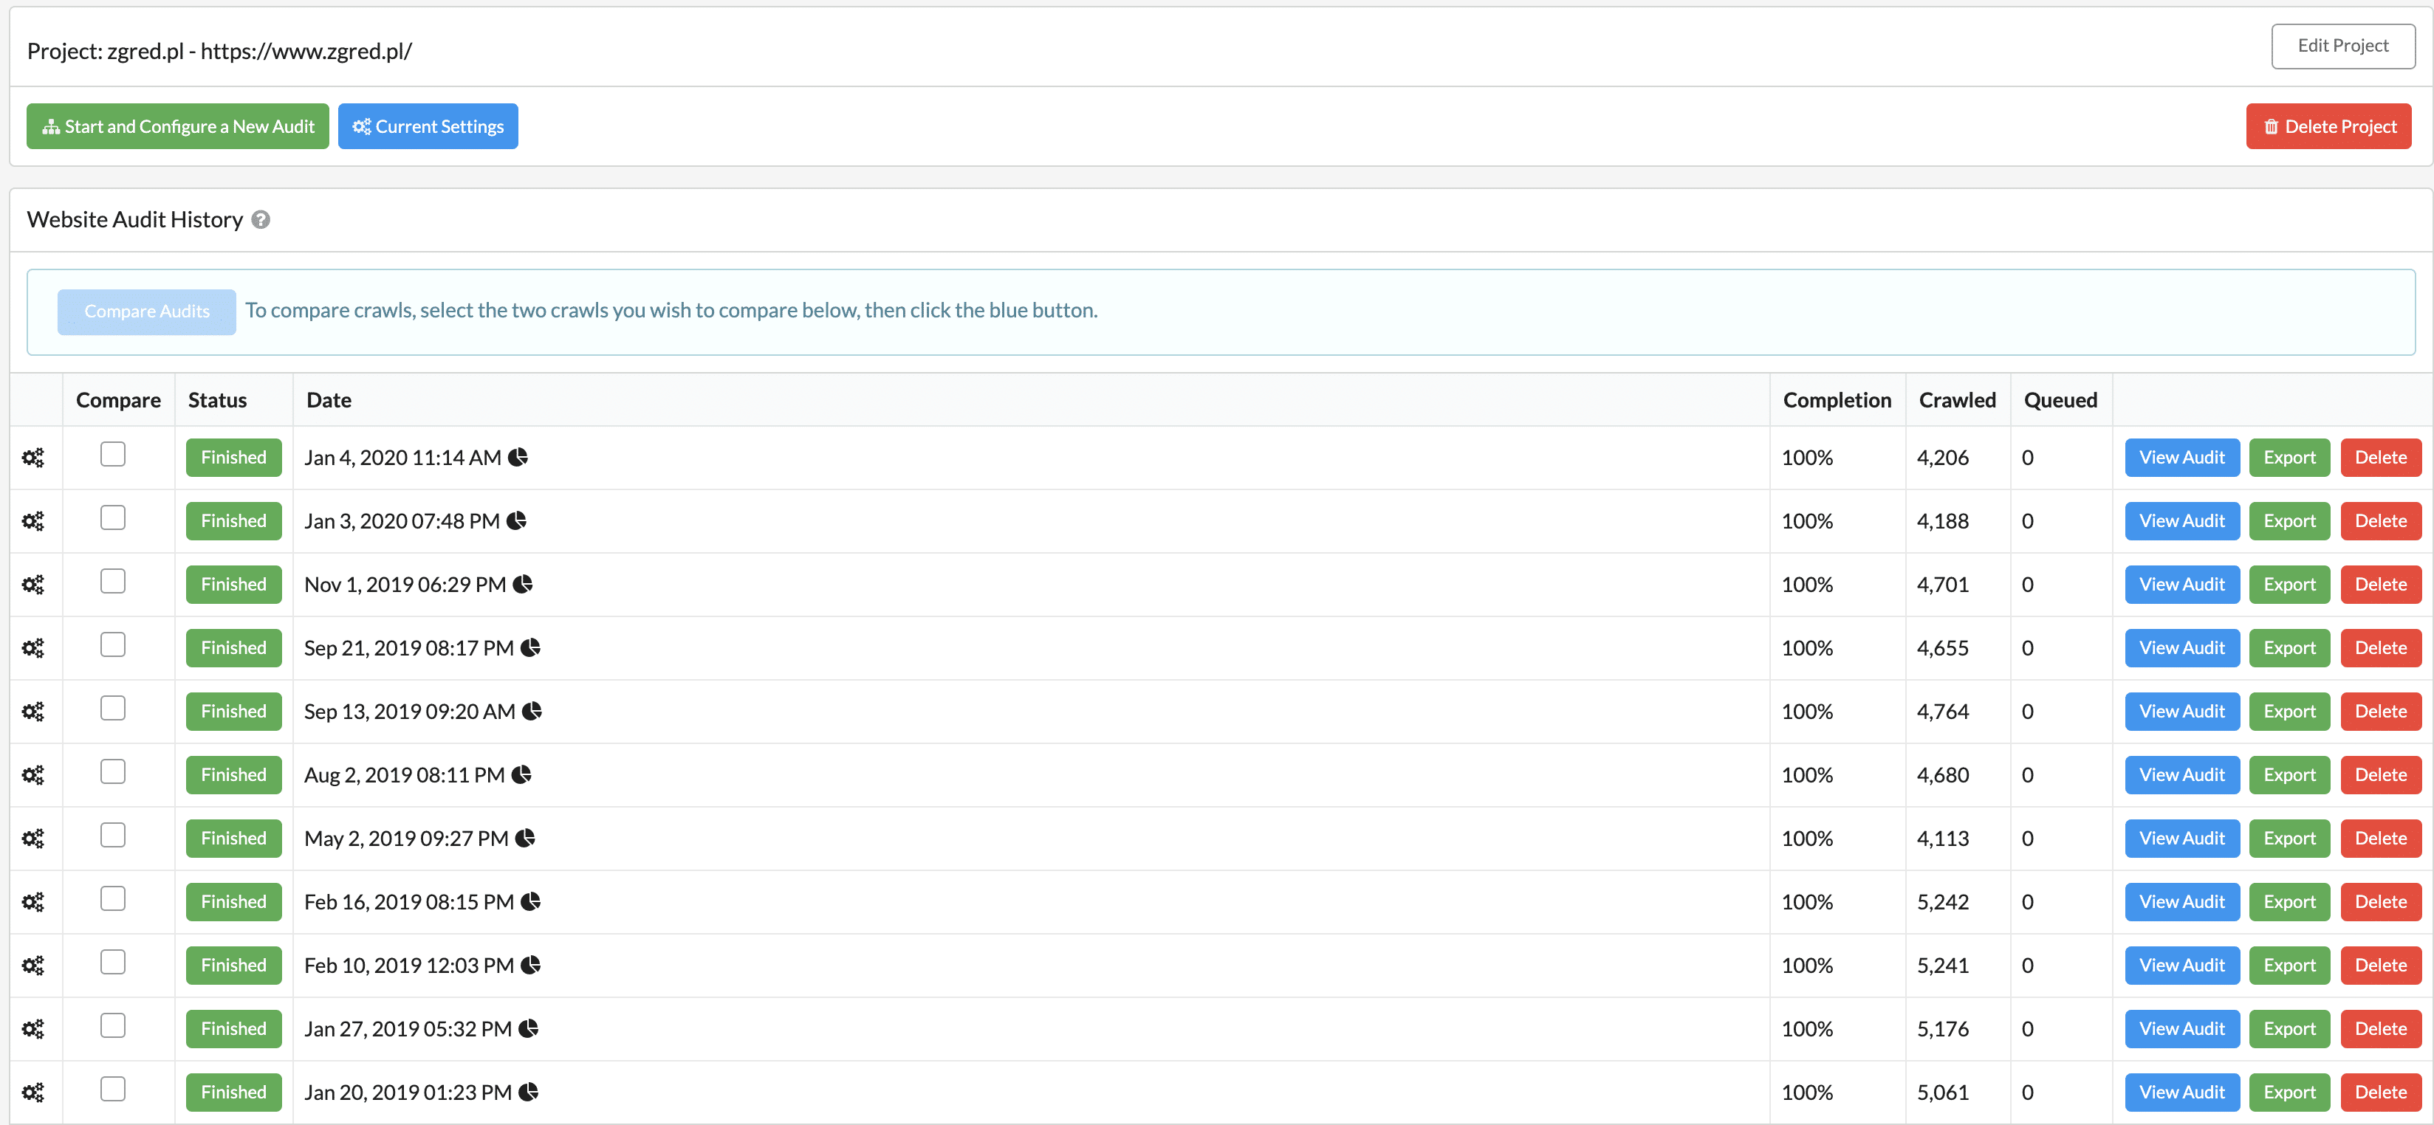Check compare box for Jan 4, 2020 audit

tap(112, 454)
